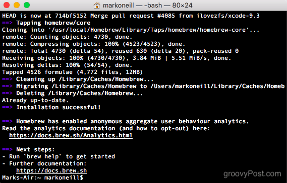
Task: Click the home folder icon in title bar
Action: [97, 6]
